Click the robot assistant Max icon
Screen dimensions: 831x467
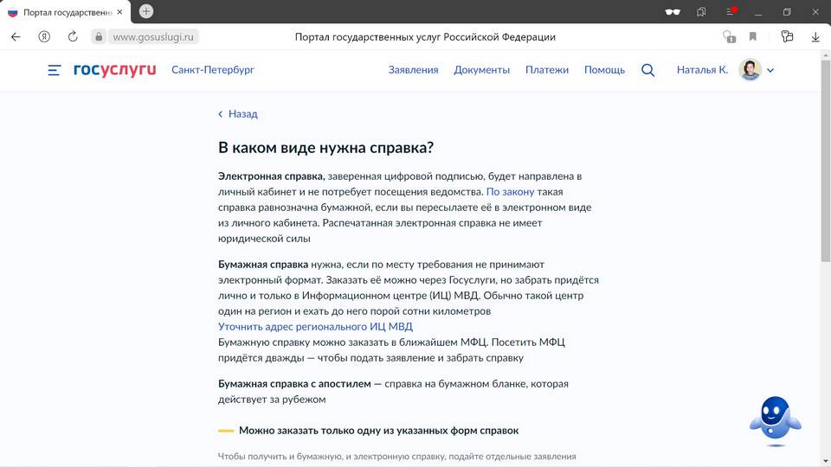tap(774, 420)
